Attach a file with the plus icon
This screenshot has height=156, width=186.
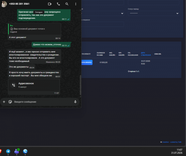point(4,102)
